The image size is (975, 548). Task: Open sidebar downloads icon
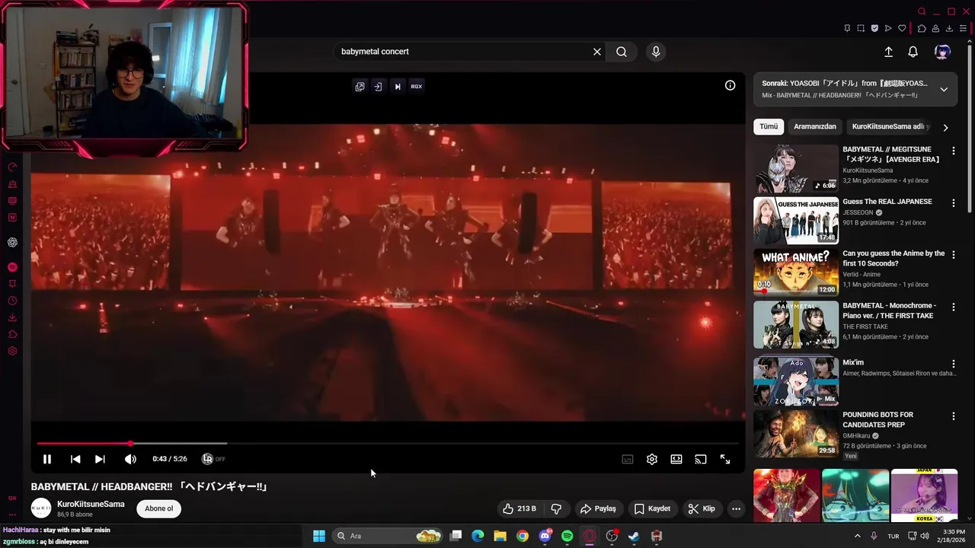[12, 317]
